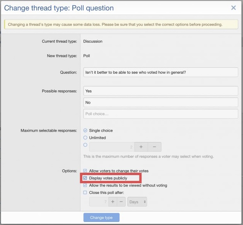Select the Single choice radio option
The width and height of the screenshot is (243, 225).
pyautogui.click(x=85, y=131)
